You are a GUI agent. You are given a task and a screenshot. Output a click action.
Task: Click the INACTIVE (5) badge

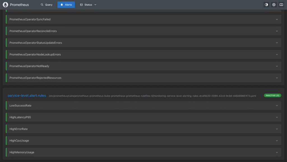tap(272, 95)
